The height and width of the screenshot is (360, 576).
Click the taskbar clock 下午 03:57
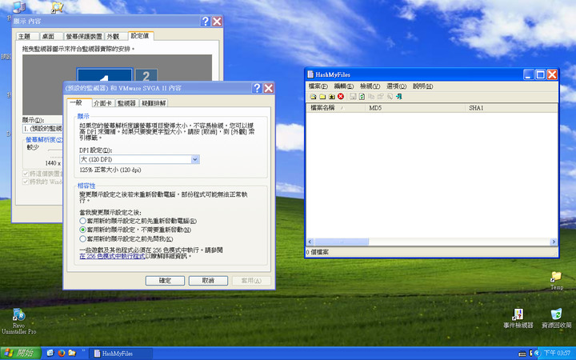click(x=557, y=353)
